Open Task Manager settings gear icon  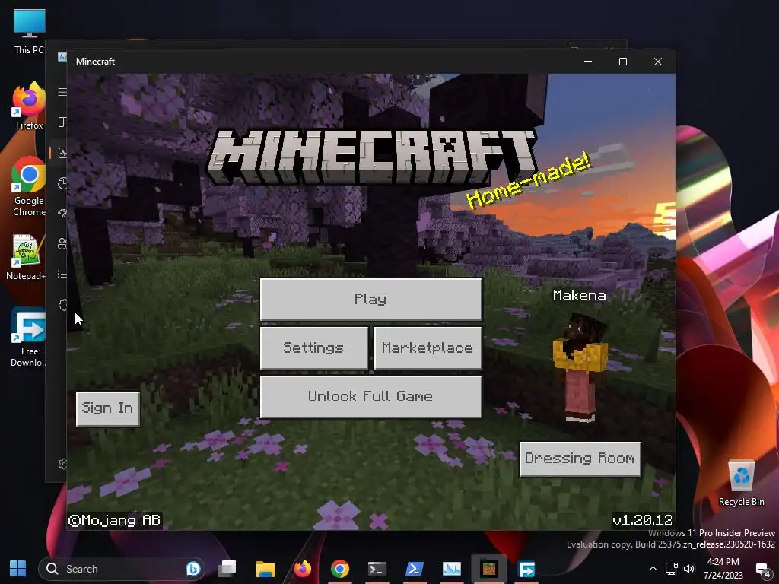point(62,464)
